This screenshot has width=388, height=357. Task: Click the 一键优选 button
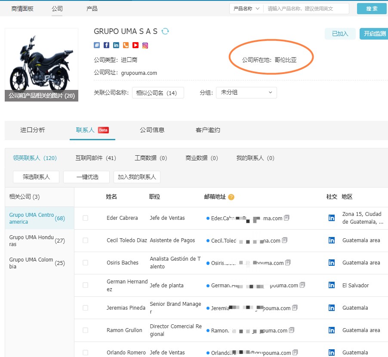pyautogui.click(x=86, y=177)
